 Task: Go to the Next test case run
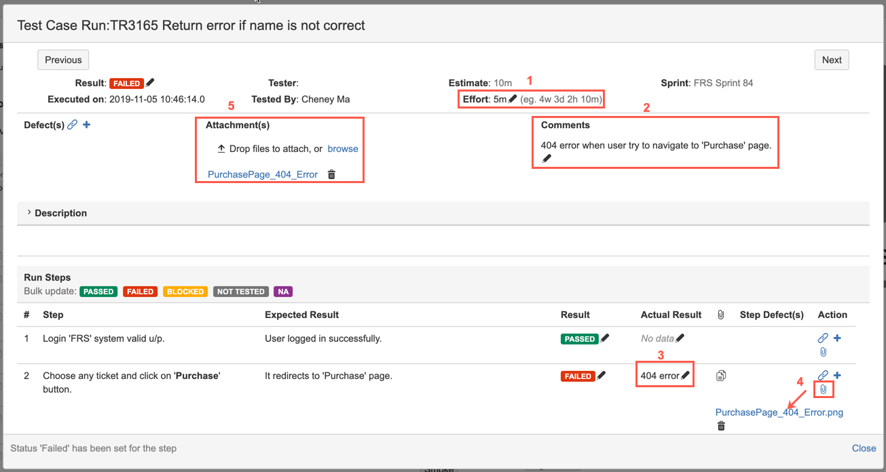click(x=832, y=60)
